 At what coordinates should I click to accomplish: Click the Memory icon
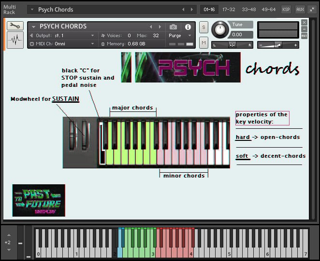pyautogui.click(x=103, y=44)
